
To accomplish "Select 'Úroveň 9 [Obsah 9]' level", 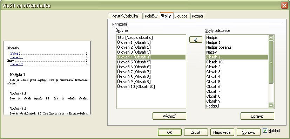I will point(151,82).
